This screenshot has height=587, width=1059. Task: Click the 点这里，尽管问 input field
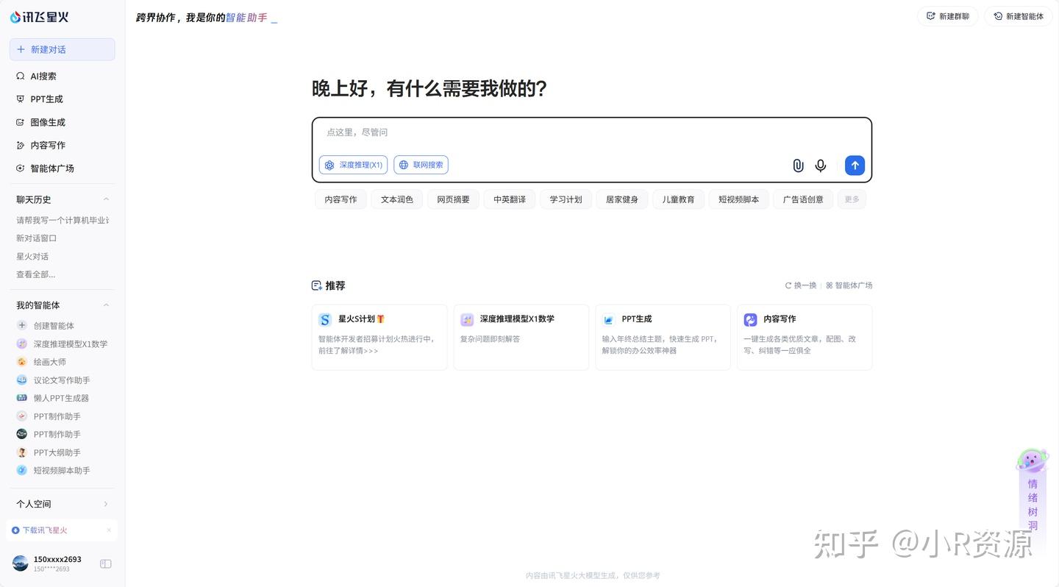click(591, 132)
